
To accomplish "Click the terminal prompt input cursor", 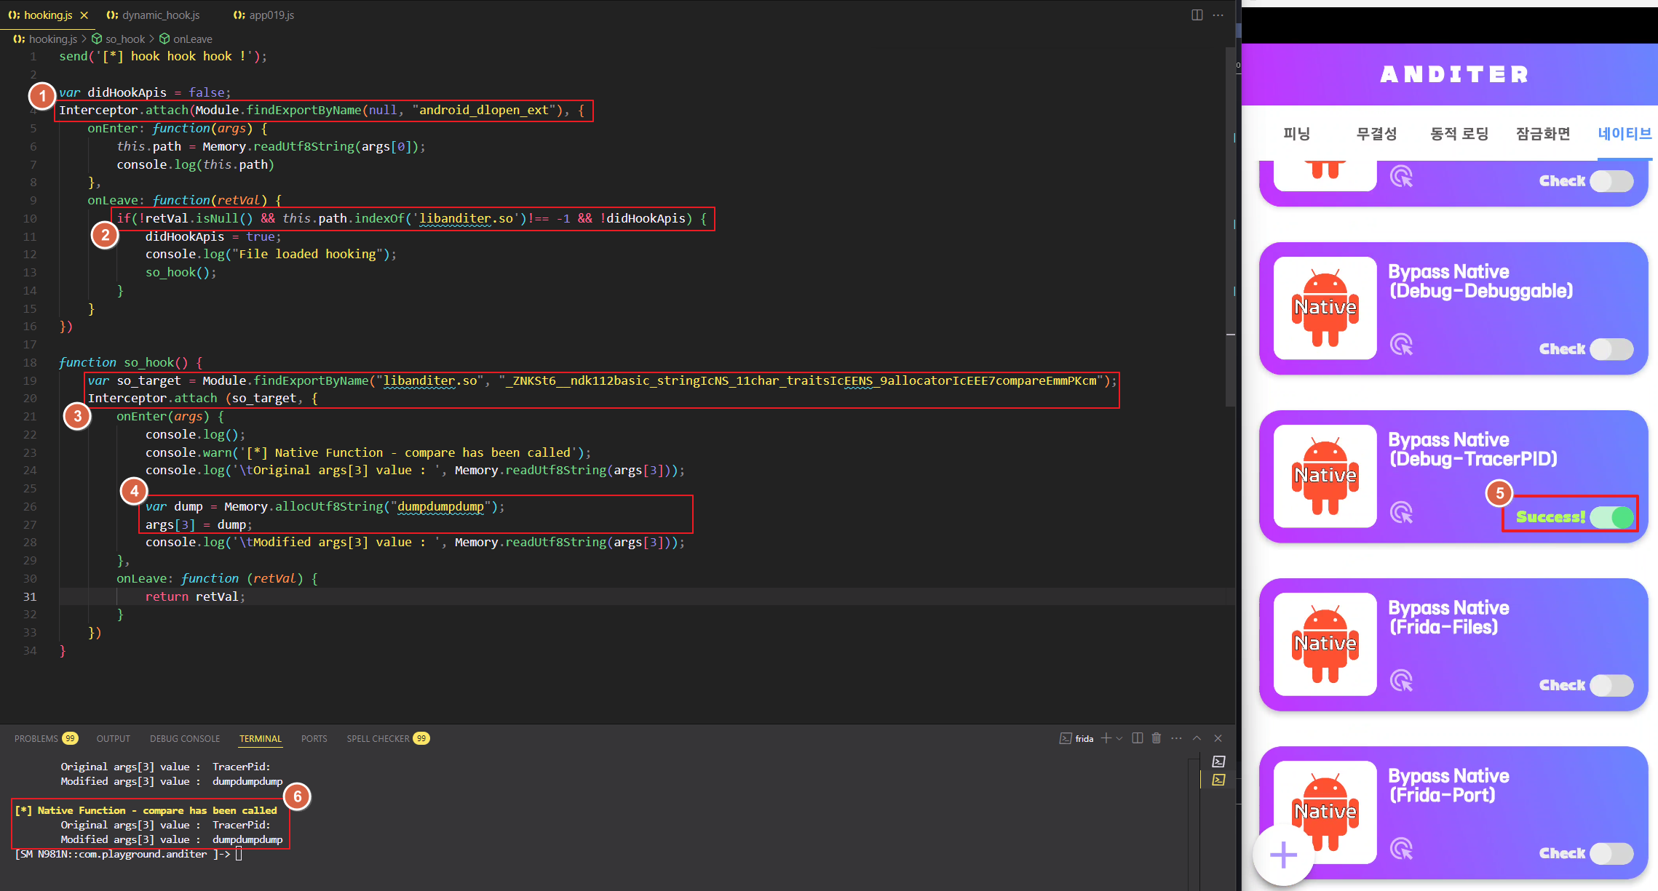I will (239, 854).
